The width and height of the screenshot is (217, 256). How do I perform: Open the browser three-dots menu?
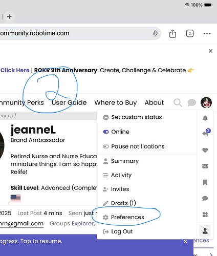tap(207, 33)
